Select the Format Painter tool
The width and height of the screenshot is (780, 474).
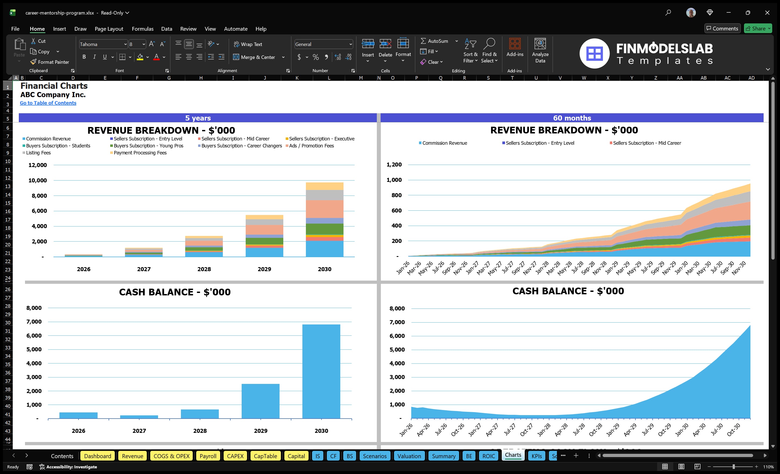click(50, 62)
